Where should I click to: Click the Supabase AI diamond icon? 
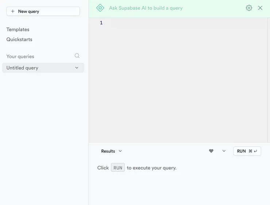[x=100, y=8]
